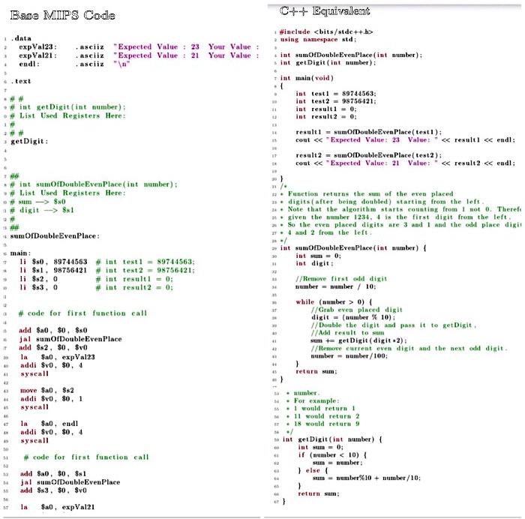
Task: Click the "if (number < 10) {" line
Action: click(x=332, y=455)
